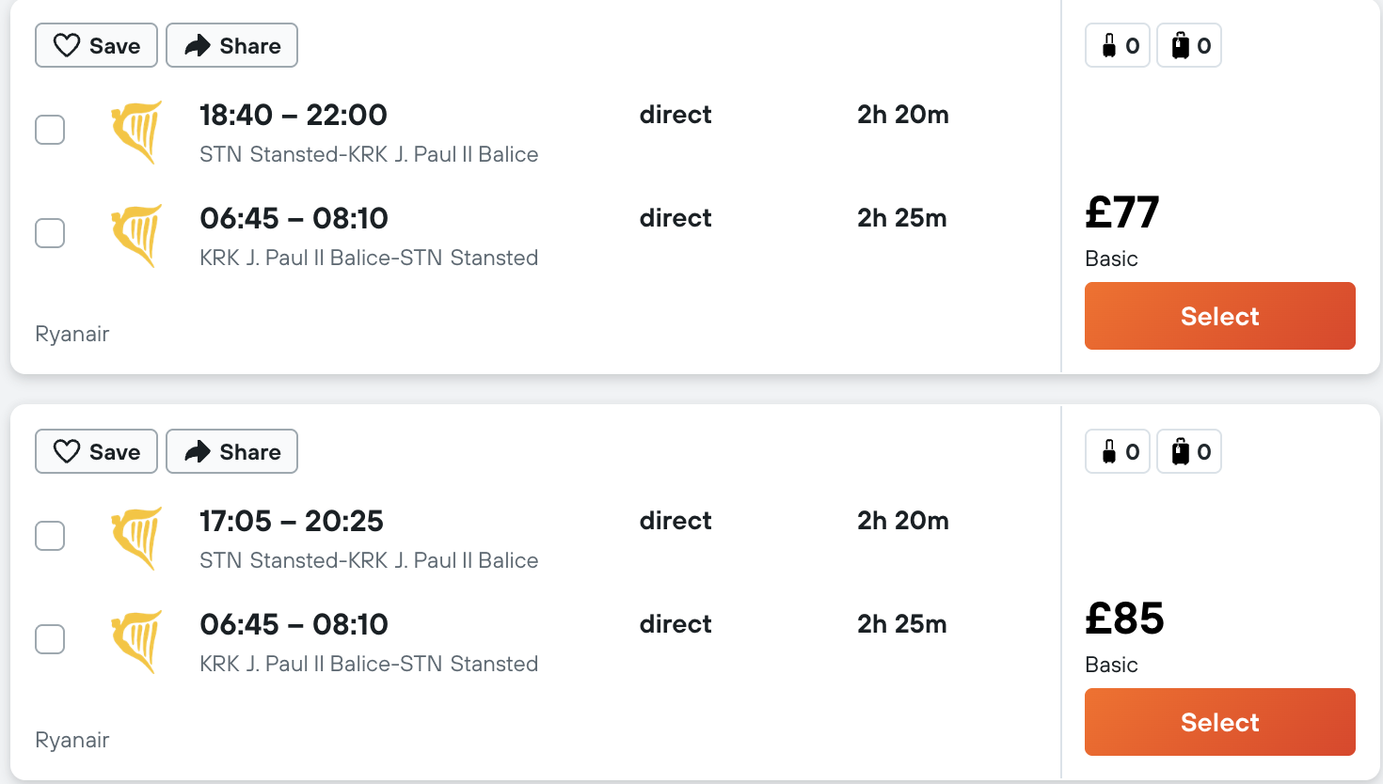
Task: Click the cabin bag icon on the £85 card
Action: (x=1109, y=451)
